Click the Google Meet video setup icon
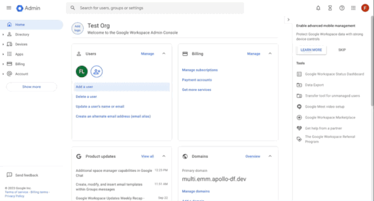 (x=299, y=107)
